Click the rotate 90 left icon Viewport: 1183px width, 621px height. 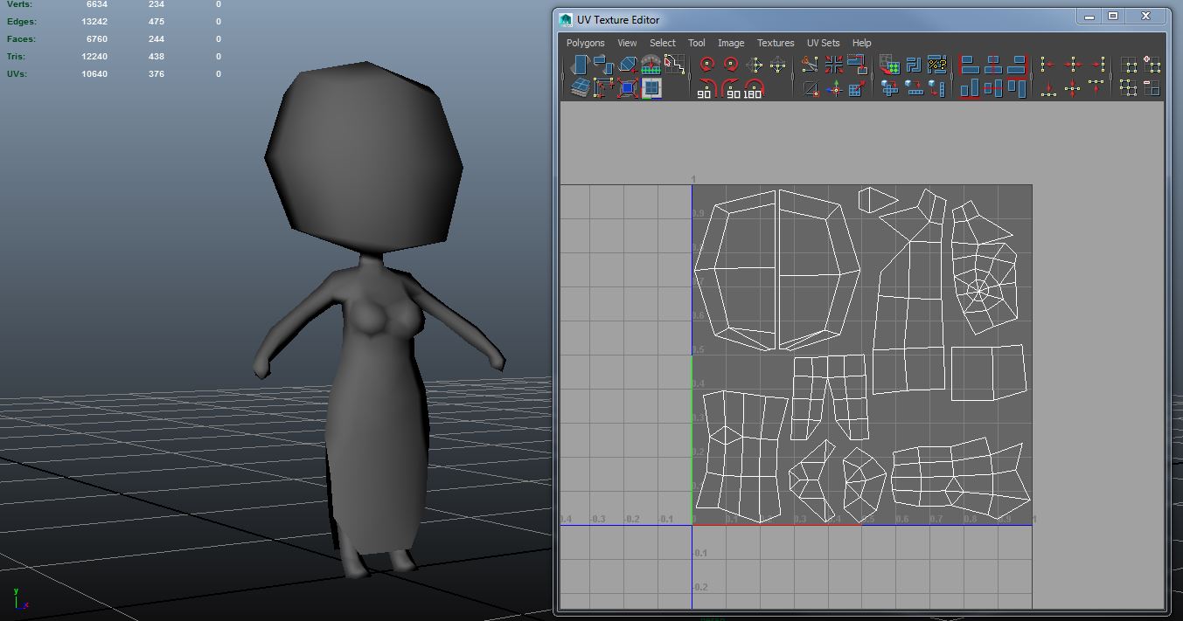[x=706, y=87]
